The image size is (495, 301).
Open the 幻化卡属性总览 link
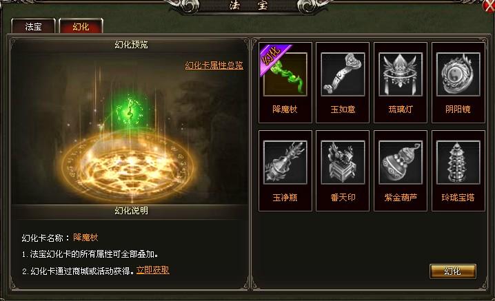[214, 65]
